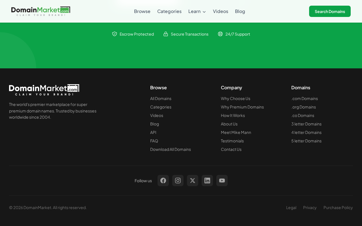Click the Search Domains button

(x=330, y=11)
